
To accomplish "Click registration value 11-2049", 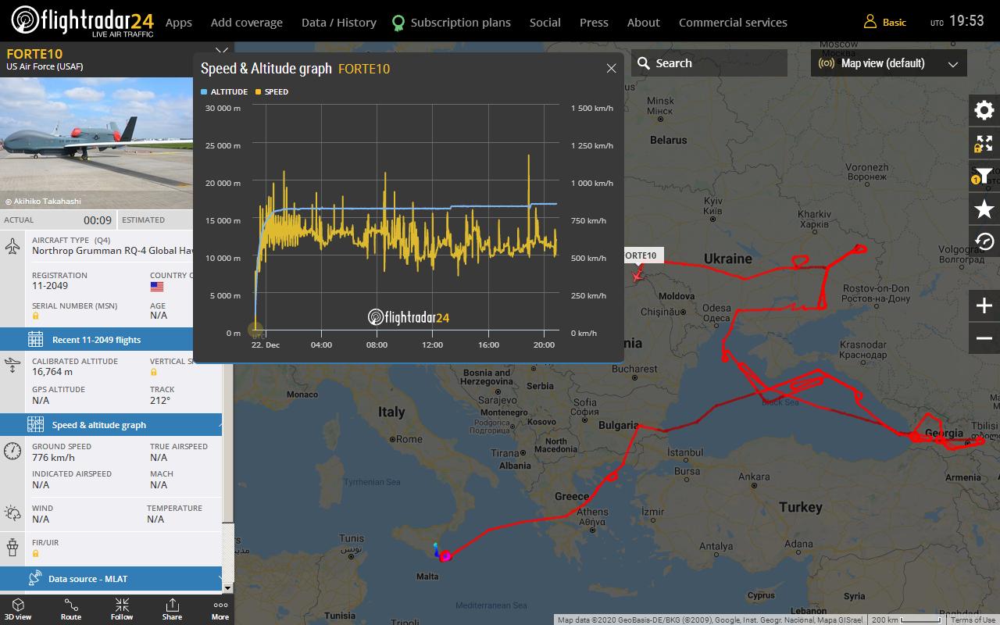I will (x=50, y=286).
